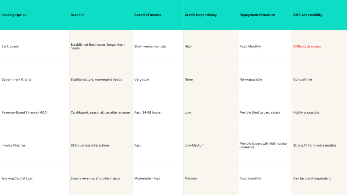The height and width of the screenshot is (195, 347).
Task: Click the Highly accessible cell
Action: point(306,112)
